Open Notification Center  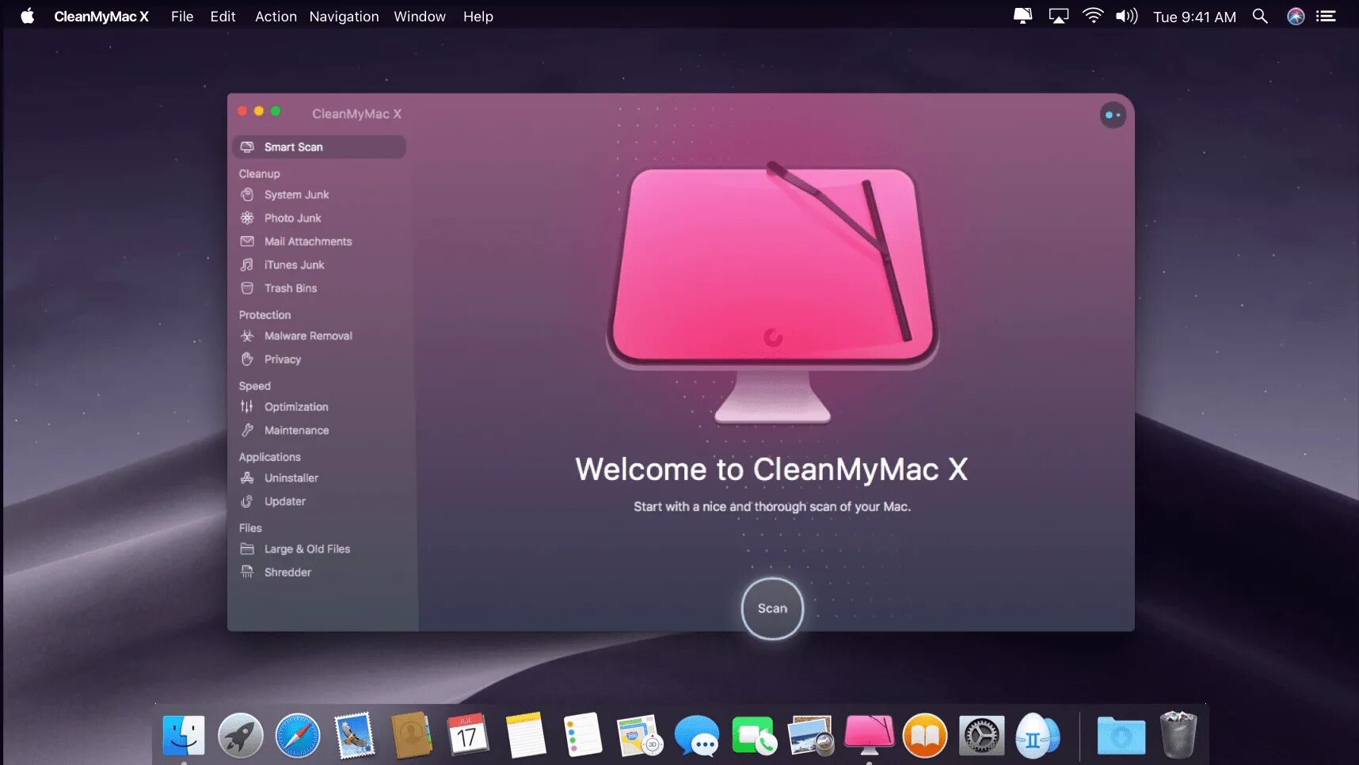pos(1327,16)
